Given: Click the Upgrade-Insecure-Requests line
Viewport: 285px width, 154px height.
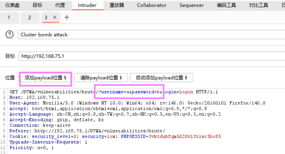Looking at the screenshot, I should click(x=48, y=142).
